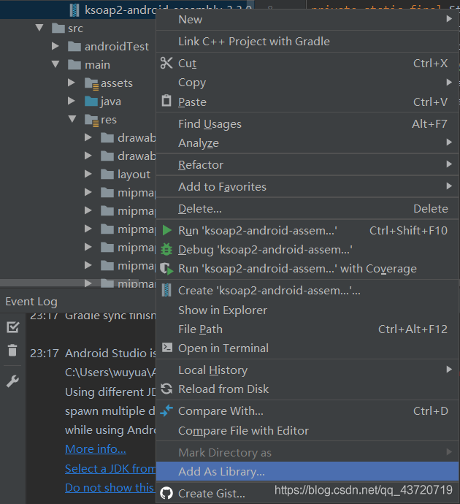
Task: Expand the androidTest folder
Action: click(x=55, y=46)
